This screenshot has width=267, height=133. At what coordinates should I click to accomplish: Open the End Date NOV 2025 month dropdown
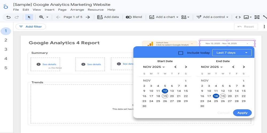point(212,67)
